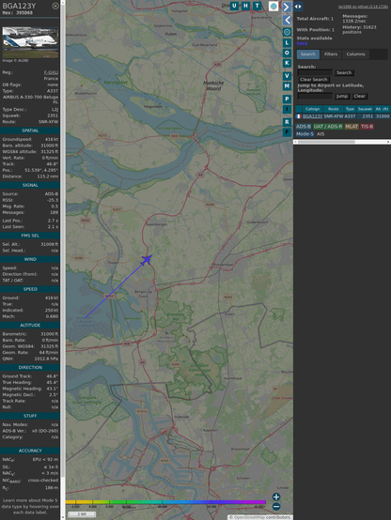Sort table by Type column
Screen dimensions: 391x520
pos(350,109)
